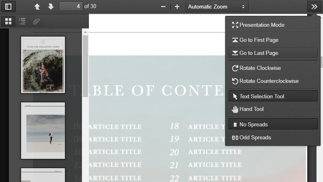Choose Odd Spreads layout
Viewport: 323px width, 182px height.
point(273,137)
